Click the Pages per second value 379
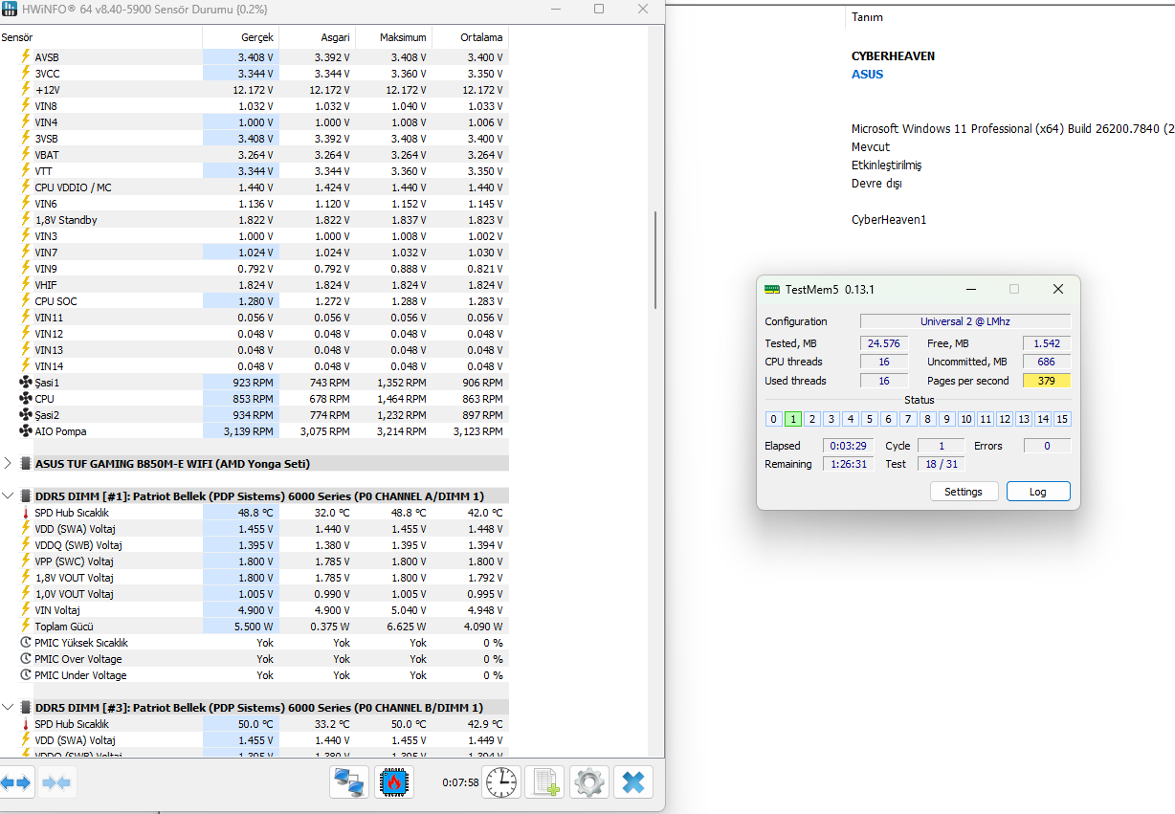 pos(1047,381)
